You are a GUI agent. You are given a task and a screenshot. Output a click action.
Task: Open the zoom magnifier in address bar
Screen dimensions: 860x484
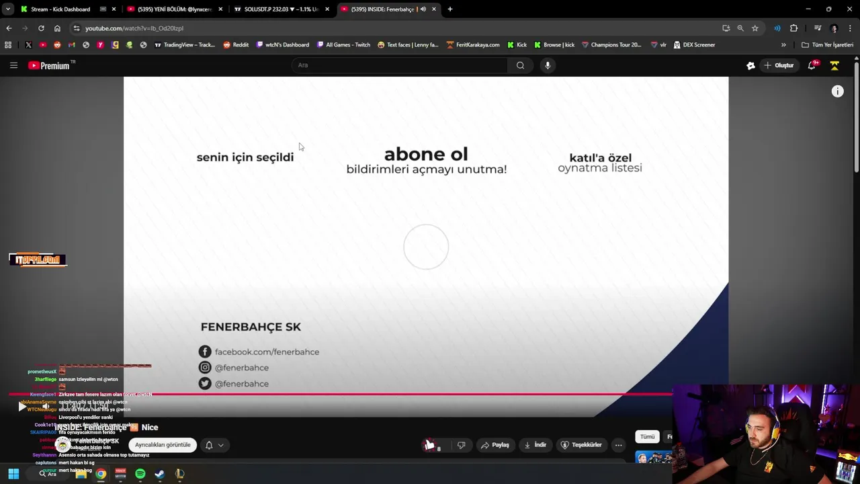(x=740, y=28)
